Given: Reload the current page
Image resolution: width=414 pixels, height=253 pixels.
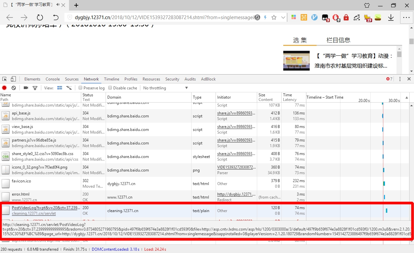Looking at the screenshot, I should (x=40, y=17).
